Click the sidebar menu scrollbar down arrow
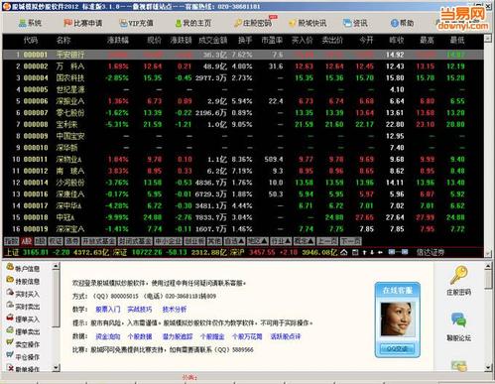The height and width of the screenshot is (384, 495). 56,367
